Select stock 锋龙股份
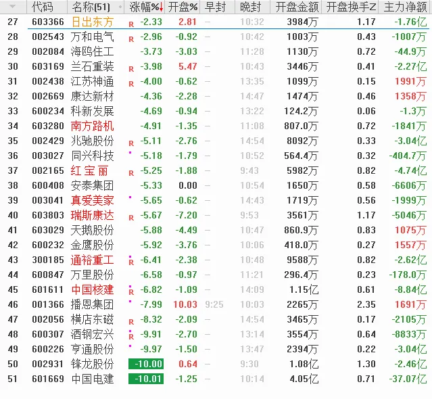Viewport: 432px width, 399px height. coord(93,364)
